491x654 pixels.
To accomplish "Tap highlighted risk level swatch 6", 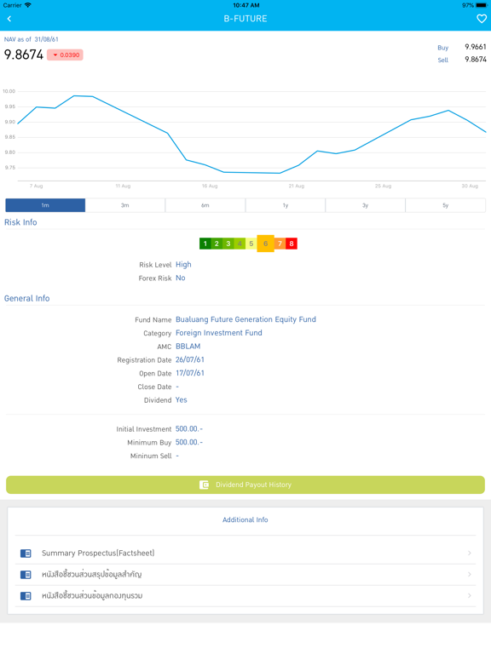I will click(x=266, y=244).
